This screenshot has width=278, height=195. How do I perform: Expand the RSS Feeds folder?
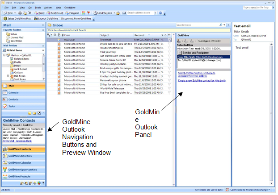tap(7, 76)
